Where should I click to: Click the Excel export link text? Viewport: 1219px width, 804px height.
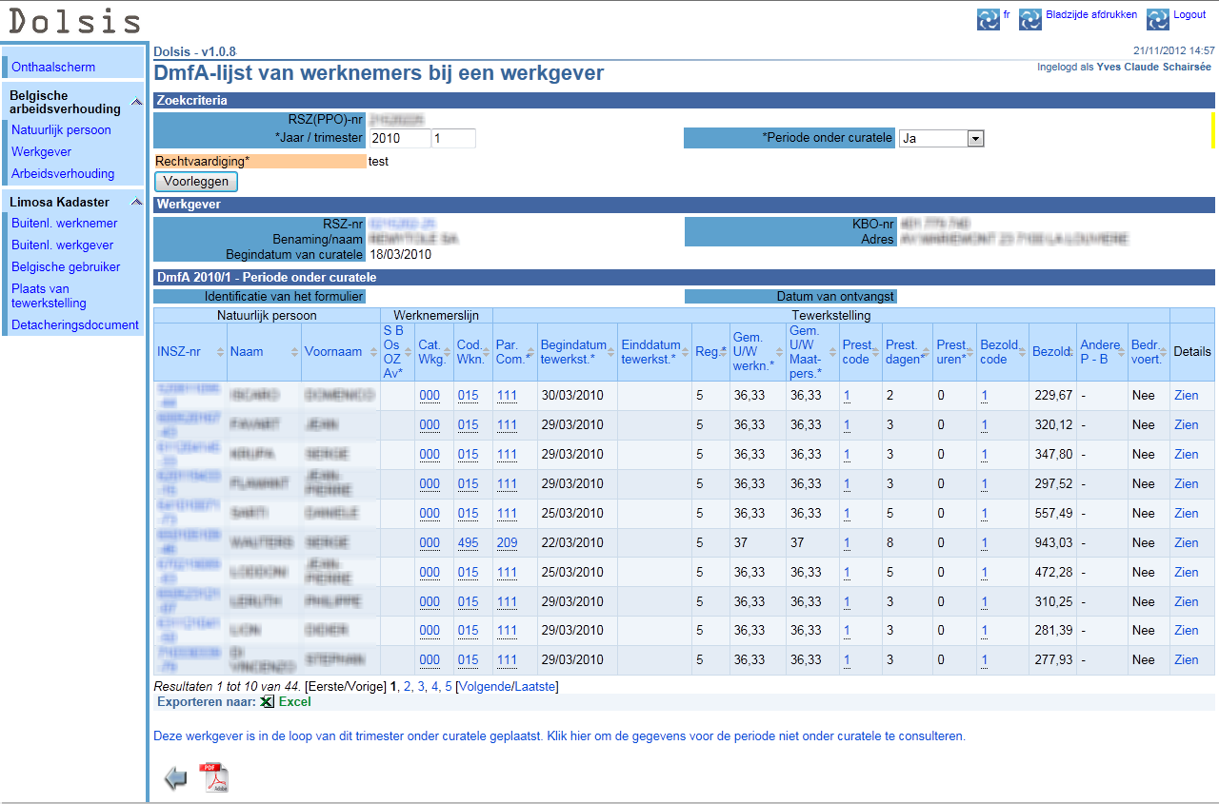tap(294, 702)
